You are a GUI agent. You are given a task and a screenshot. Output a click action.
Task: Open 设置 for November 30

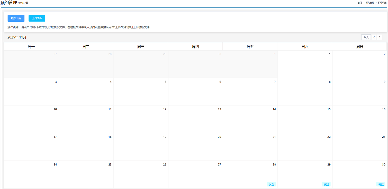[381, 184]
